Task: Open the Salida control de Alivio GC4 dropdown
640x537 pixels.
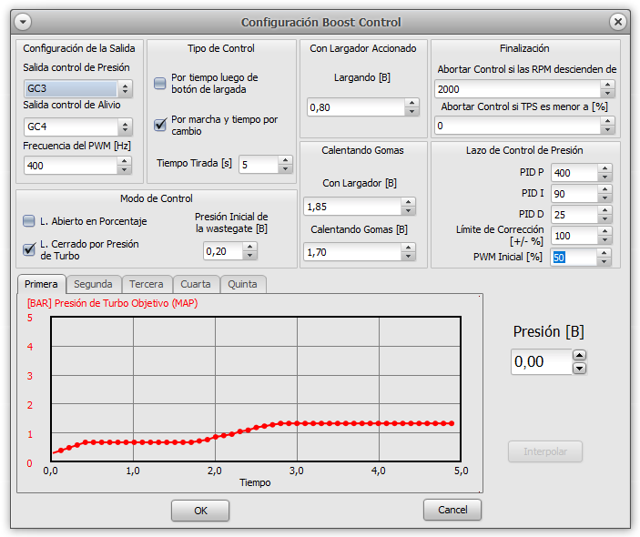Action: pyautogui.click(x=78, y=127)
